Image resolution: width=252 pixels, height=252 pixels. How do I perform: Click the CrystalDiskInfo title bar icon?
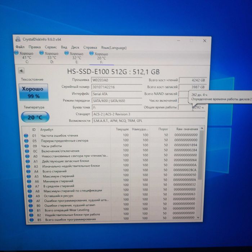click(18, 39)
